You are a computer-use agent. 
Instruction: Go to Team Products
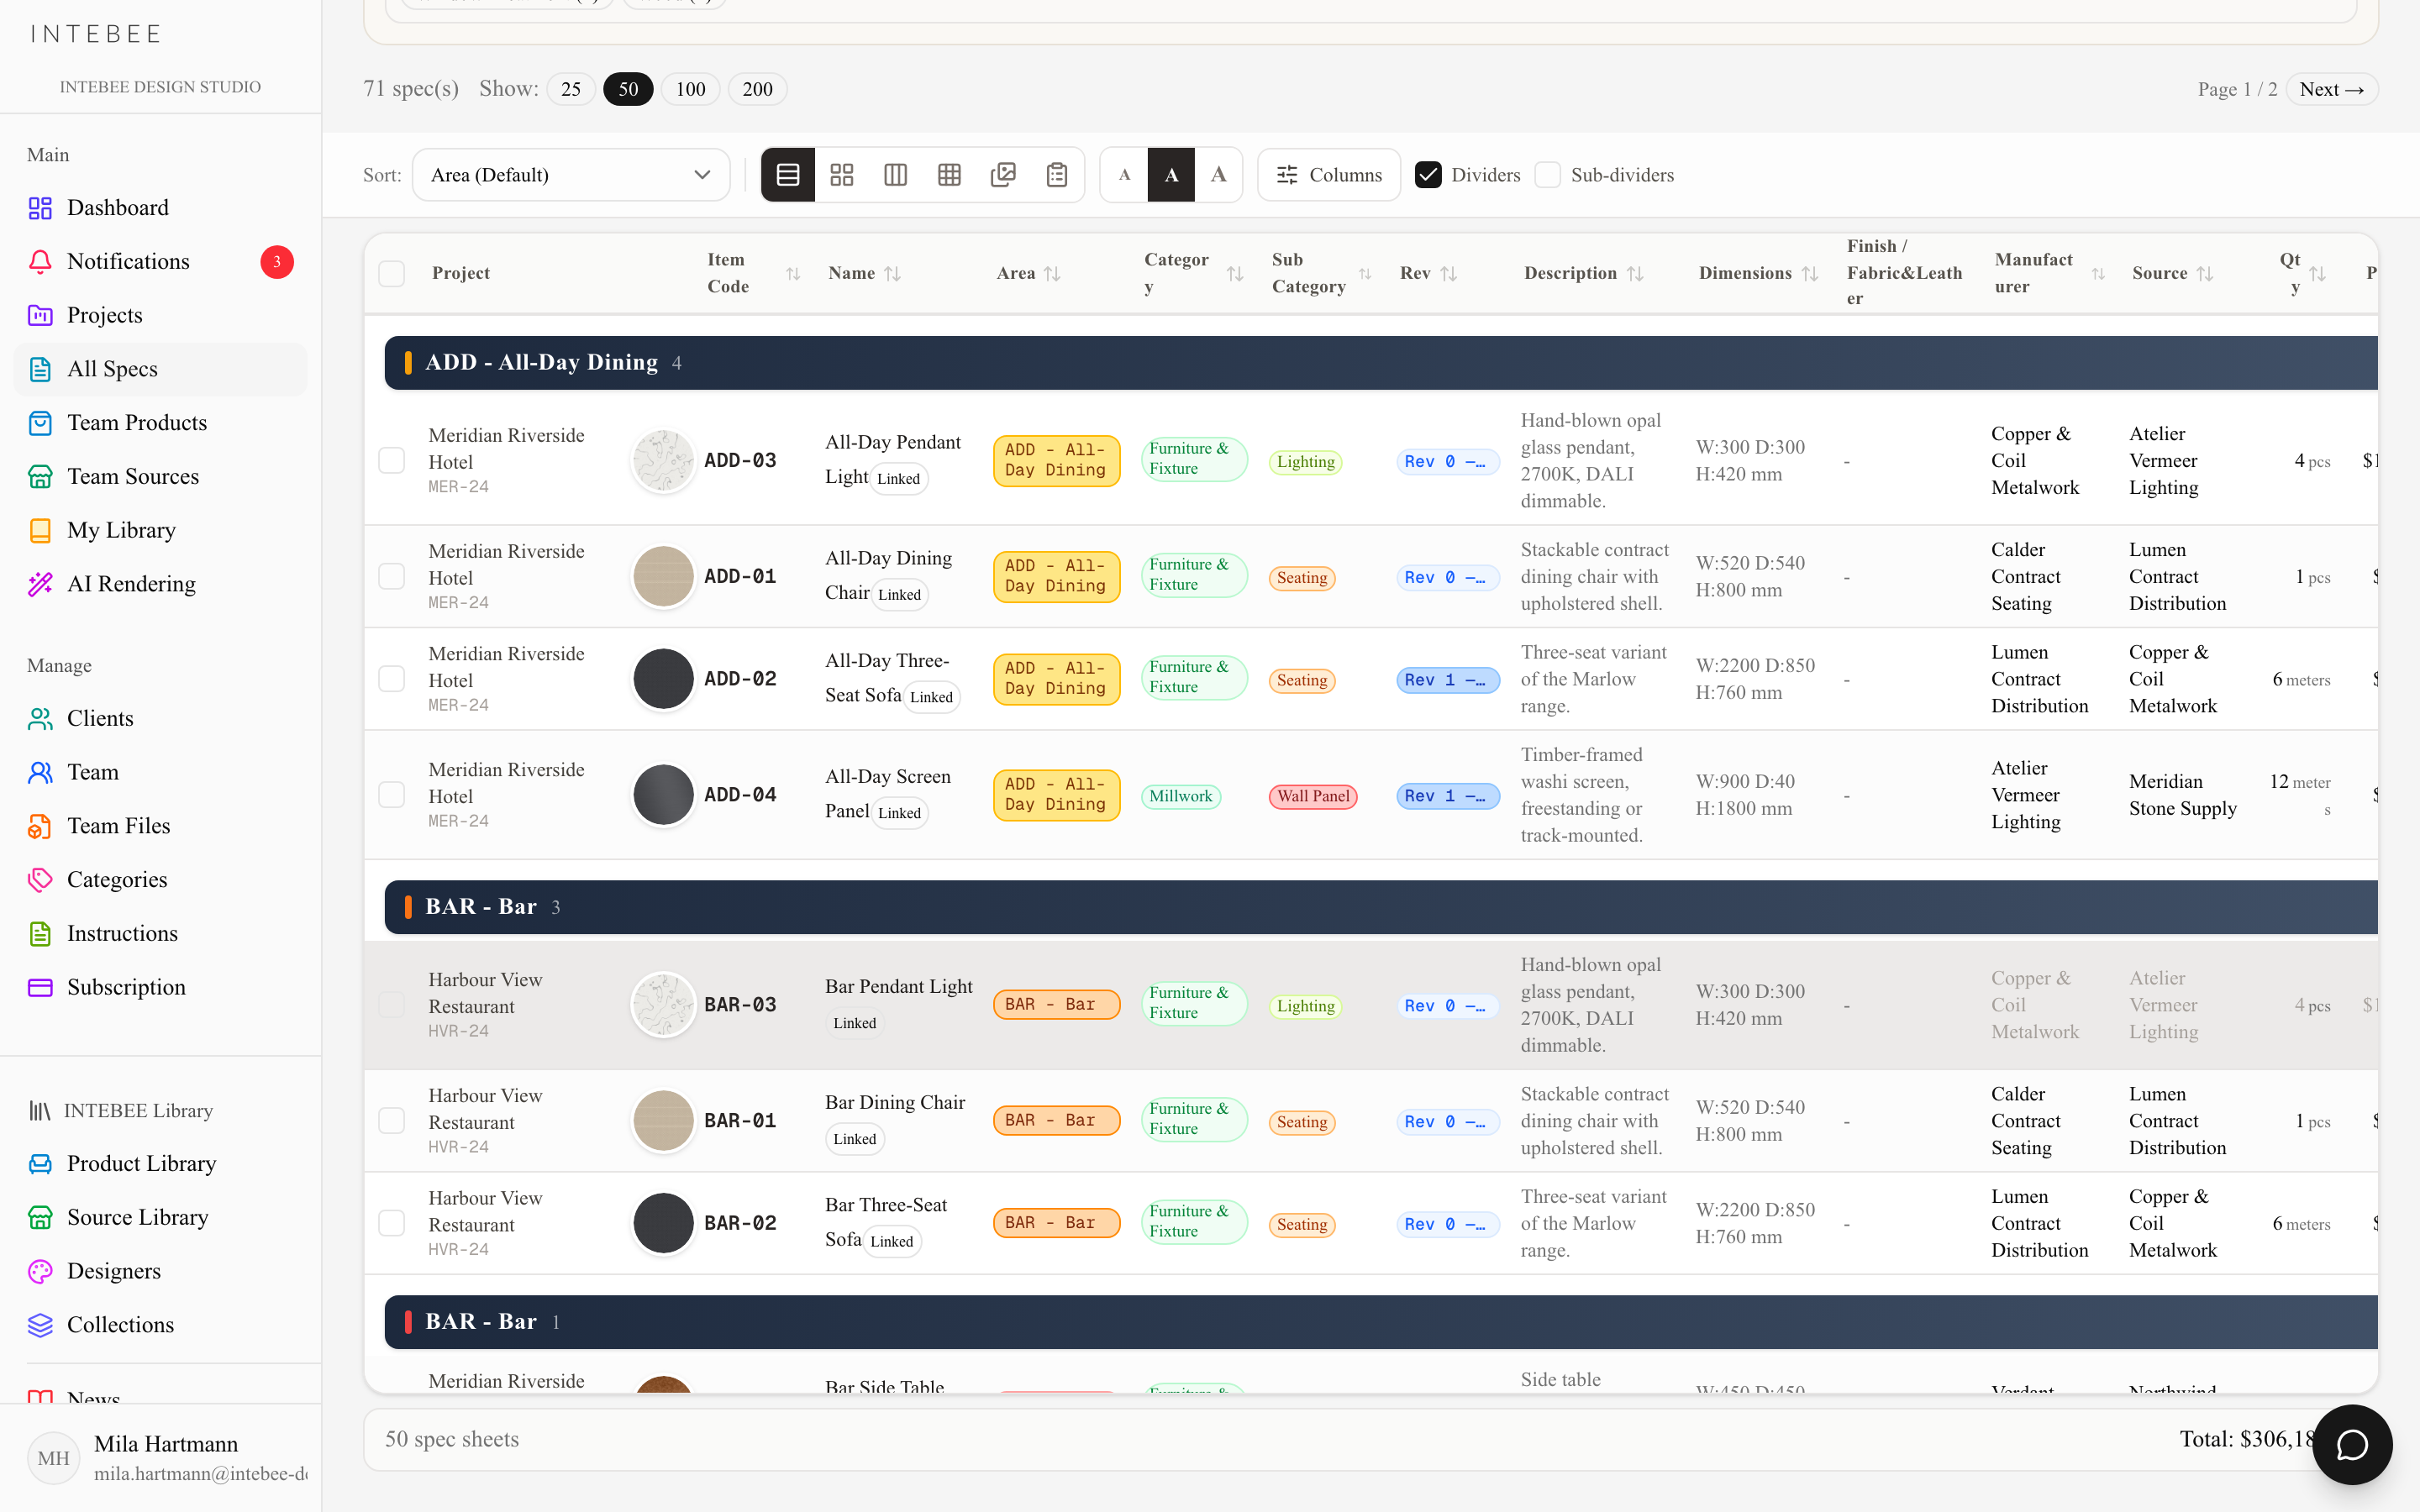point(160,423)
